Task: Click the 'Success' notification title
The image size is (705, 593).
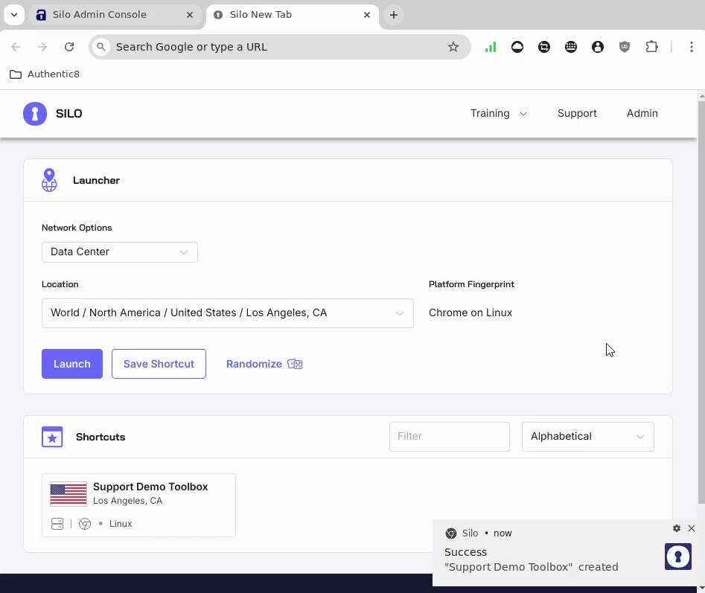Action: (465, 552)
